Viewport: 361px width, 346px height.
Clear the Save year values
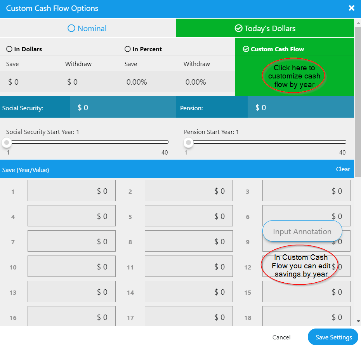click(x=343, y=169)
